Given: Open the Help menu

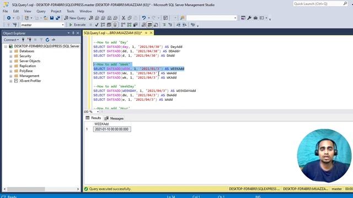Looking at the screenshot, I should (x=100, y=11).
